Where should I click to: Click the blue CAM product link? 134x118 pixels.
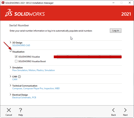point(15,79)
